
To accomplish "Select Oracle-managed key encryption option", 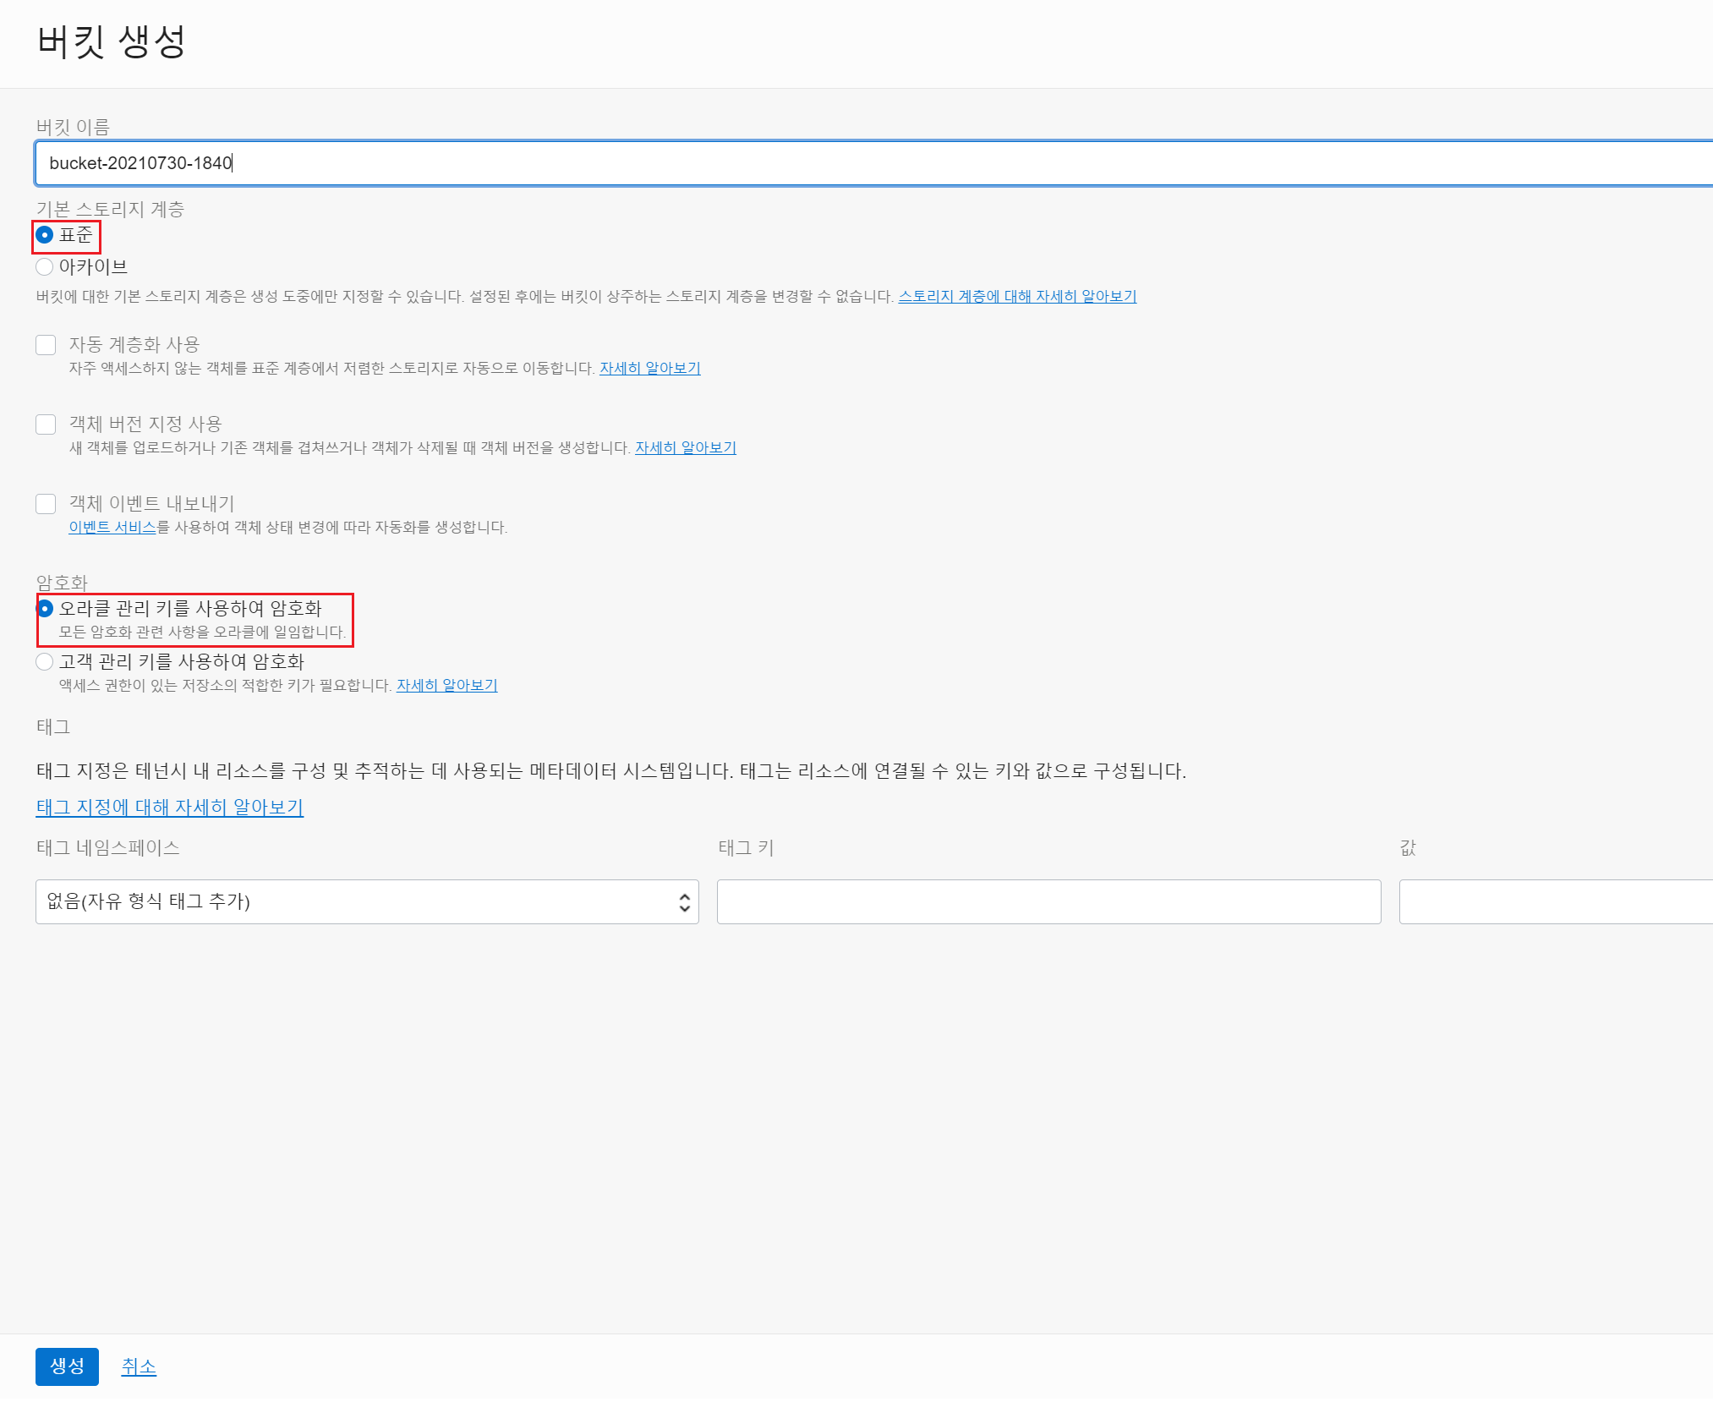I will pos(45,609).
